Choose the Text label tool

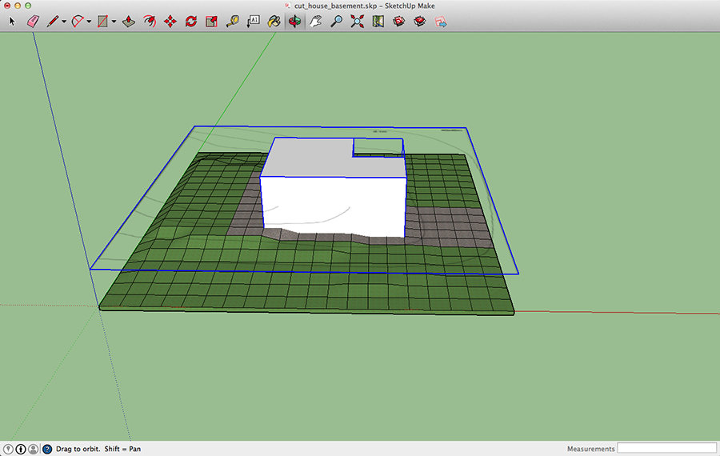(x=254, y=21)
